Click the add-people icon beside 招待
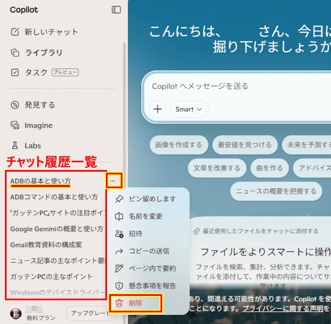This screenshot has width=331, height=324. (x=119, y=233)
